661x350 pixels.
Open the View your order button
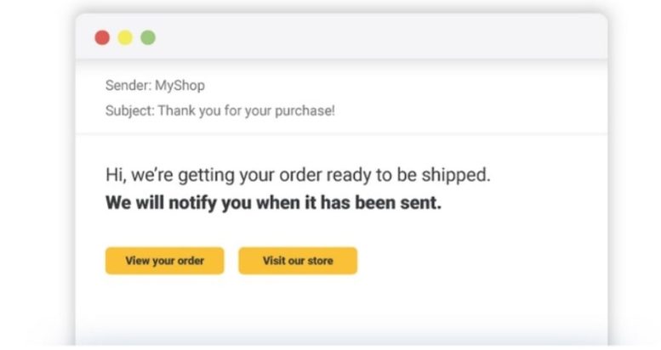click(x=165, y=261)
